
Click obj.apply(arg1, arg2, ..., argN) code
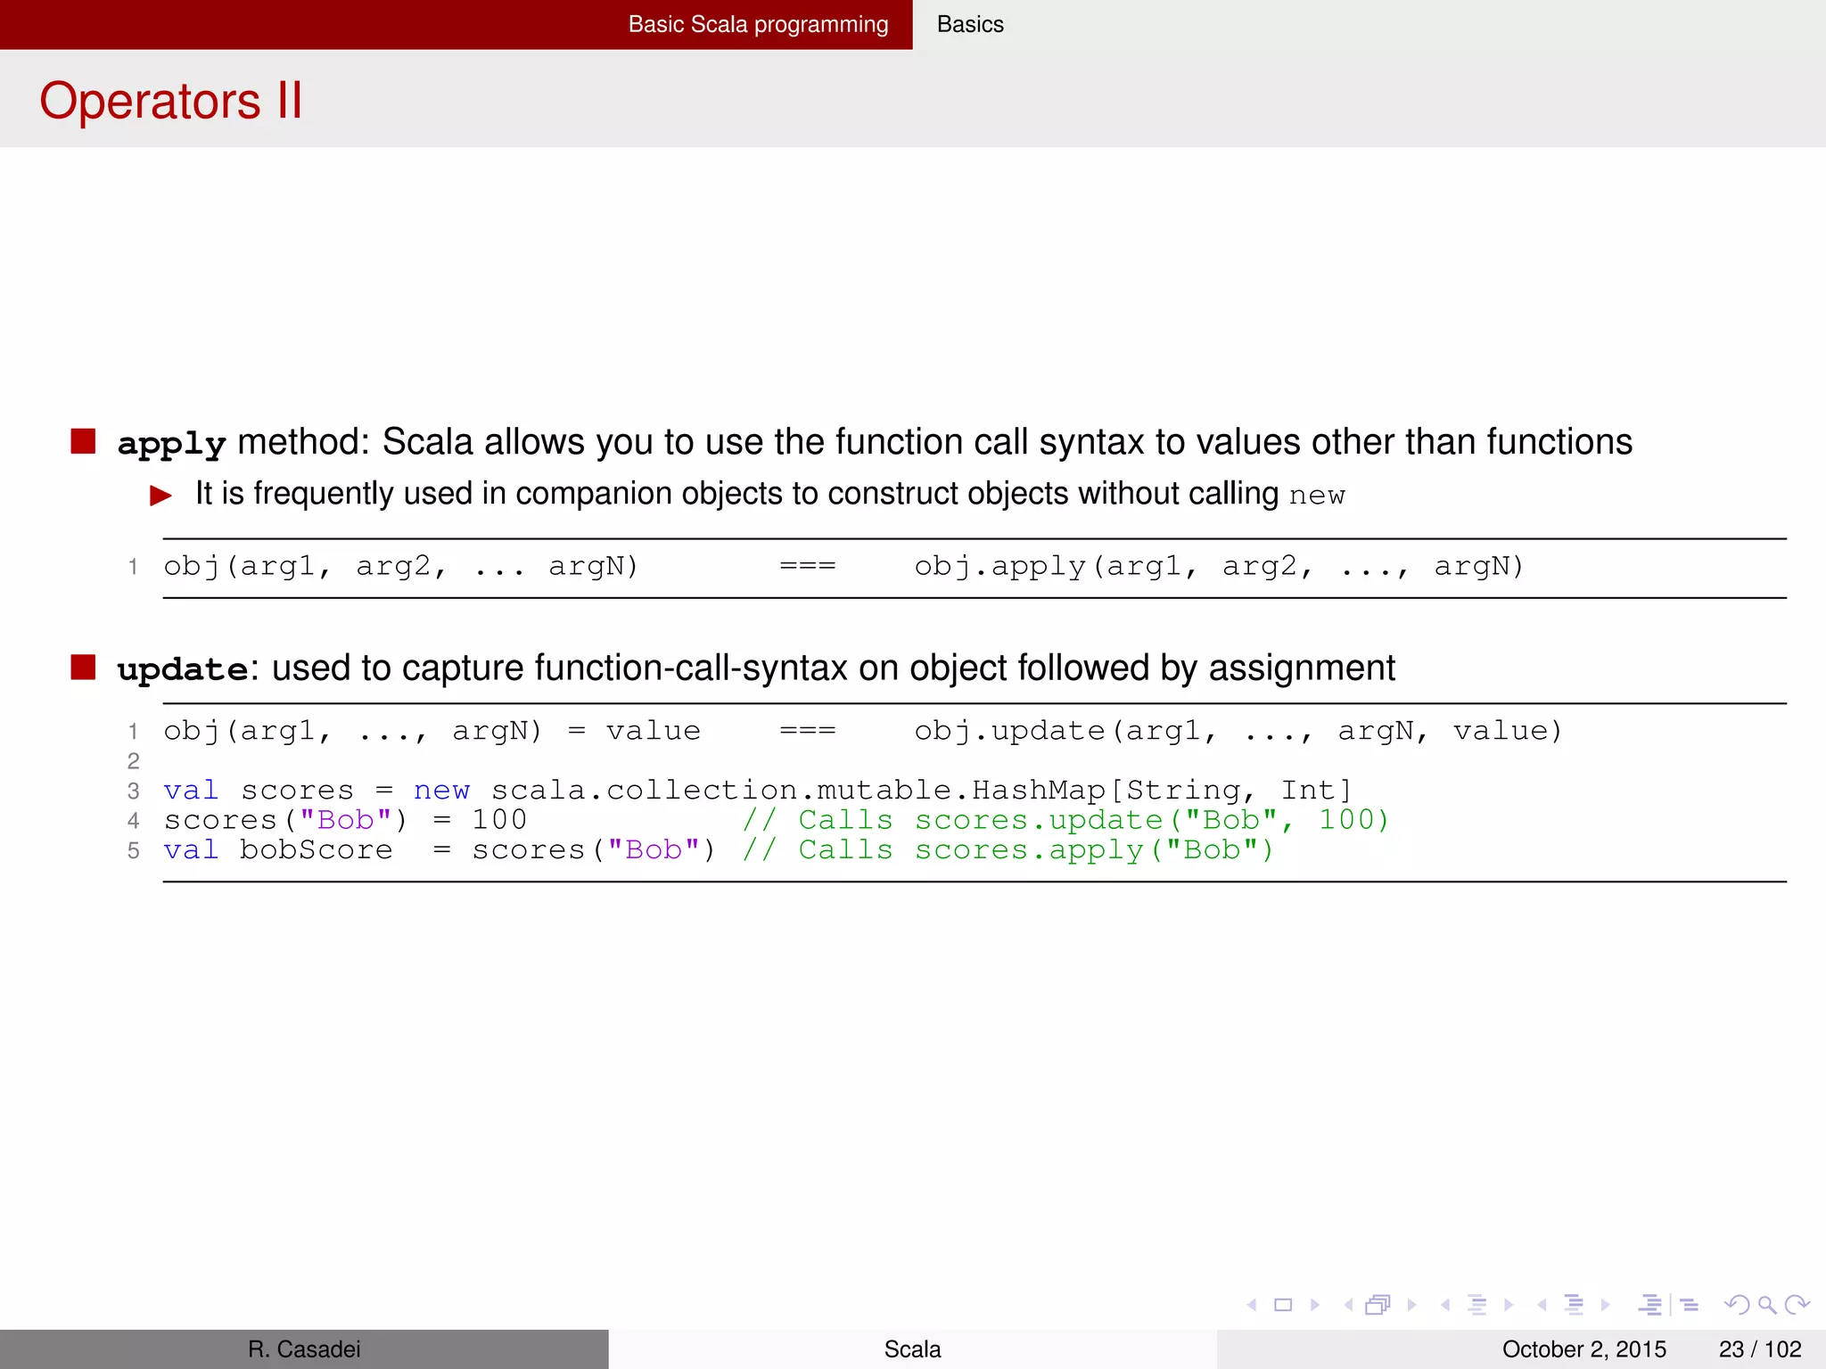click(x=1219, y=567)
